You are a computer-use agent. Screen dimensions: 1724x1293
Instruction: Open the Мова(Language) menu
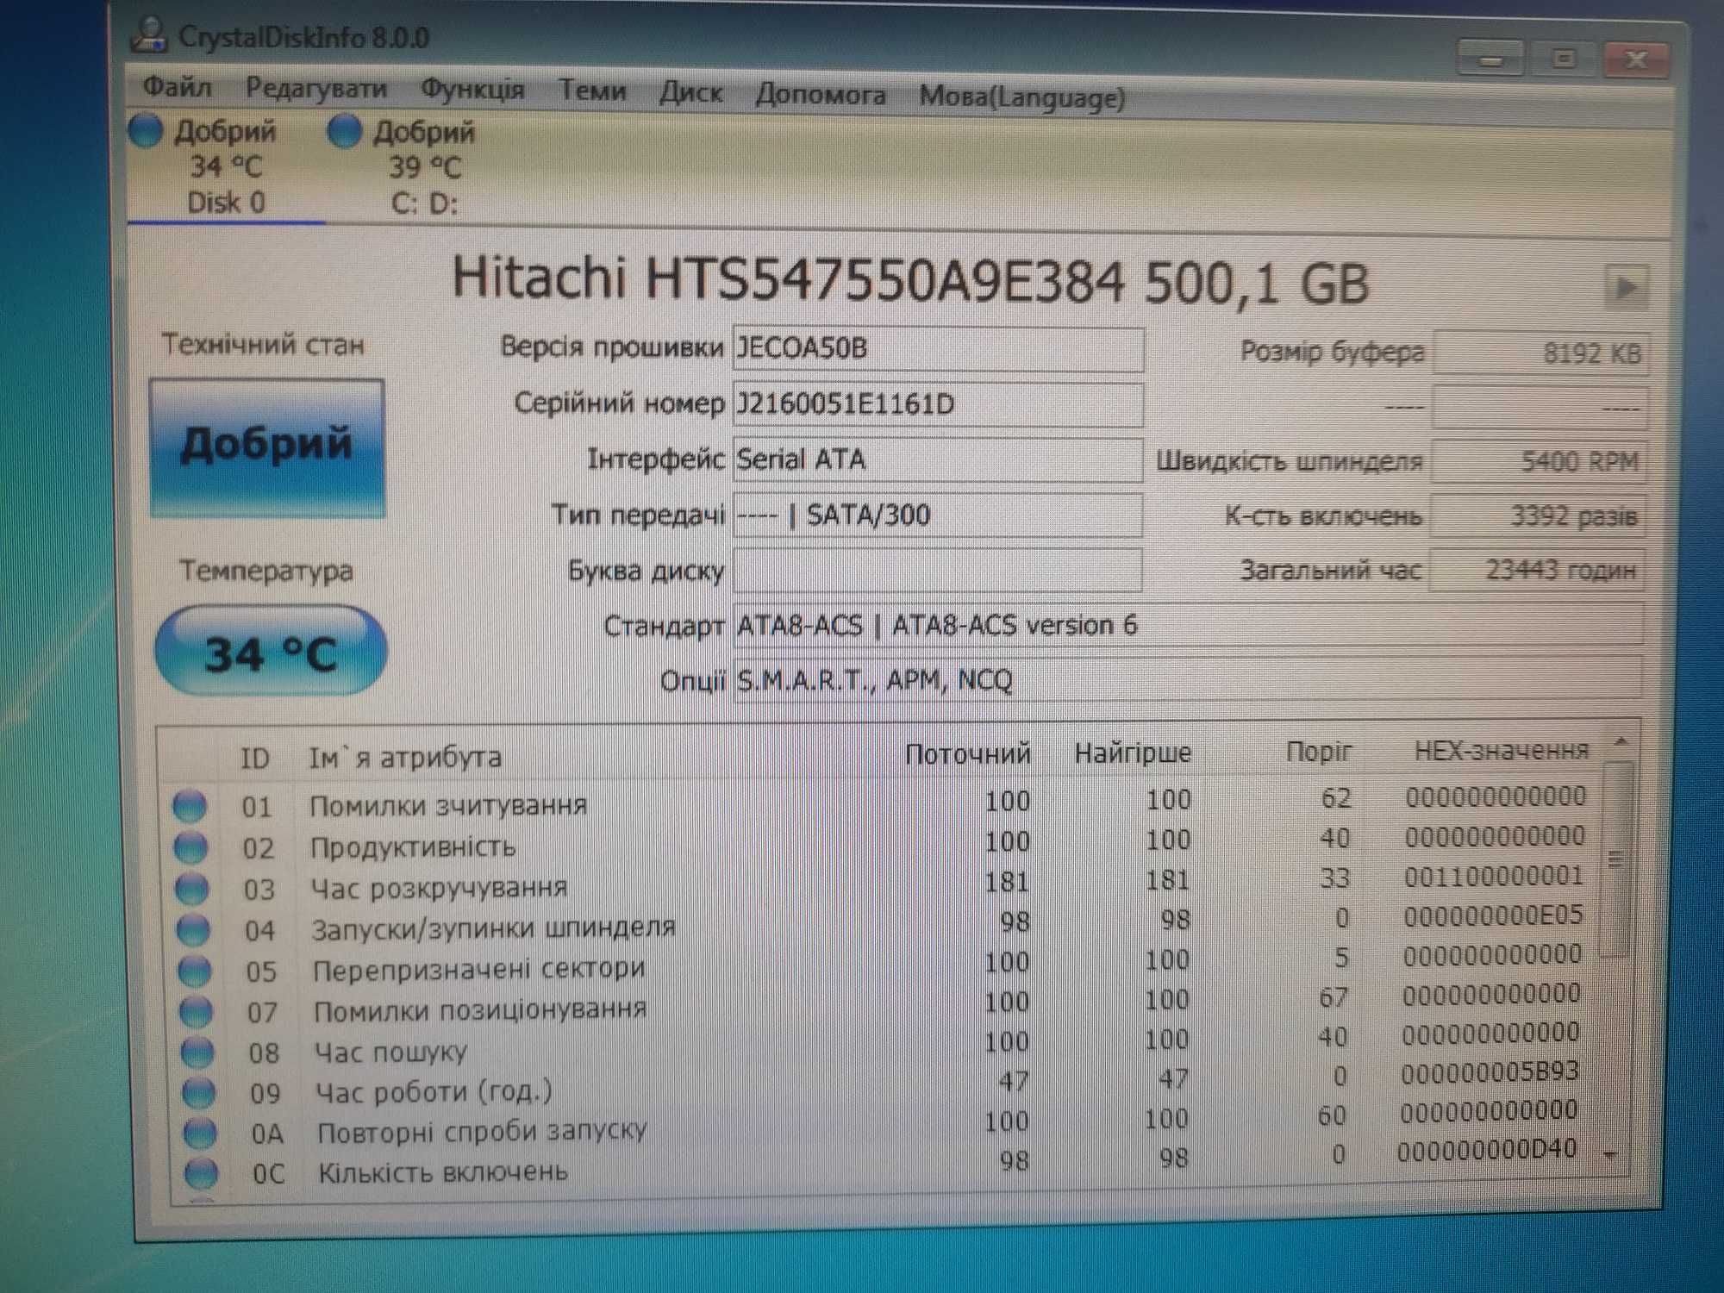[x=1022, y=97]
